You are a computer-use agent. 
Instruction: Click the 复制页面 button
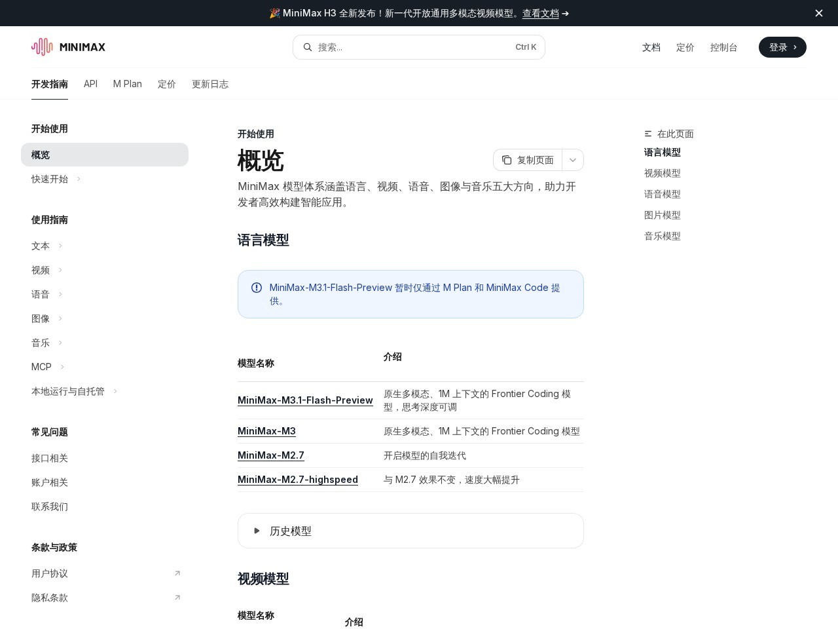click(528, 160)
